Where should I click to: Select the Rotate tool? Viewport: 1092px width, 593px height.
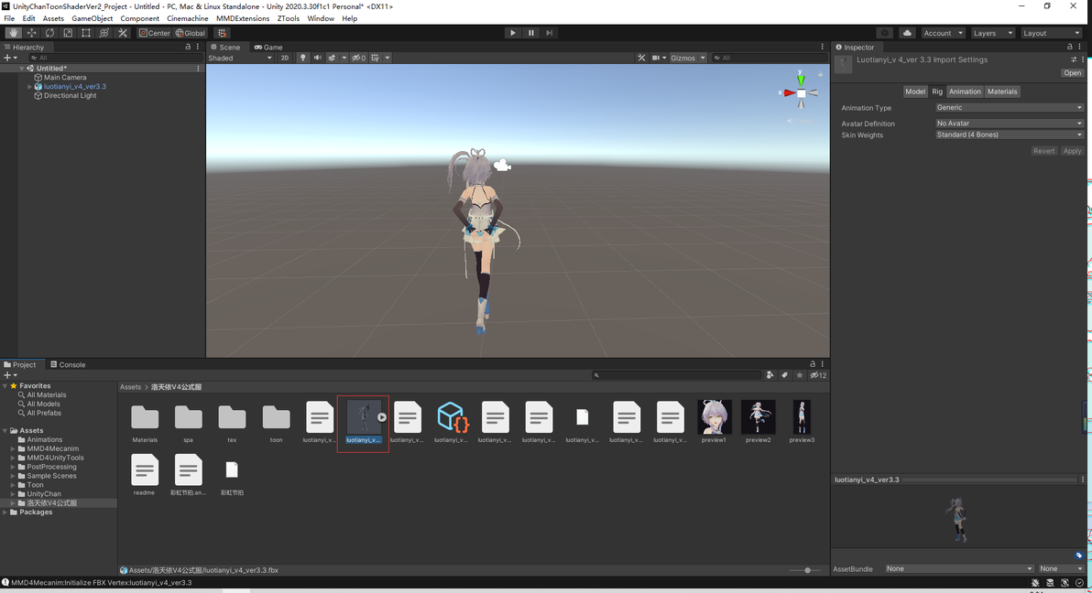coord(49,33)
